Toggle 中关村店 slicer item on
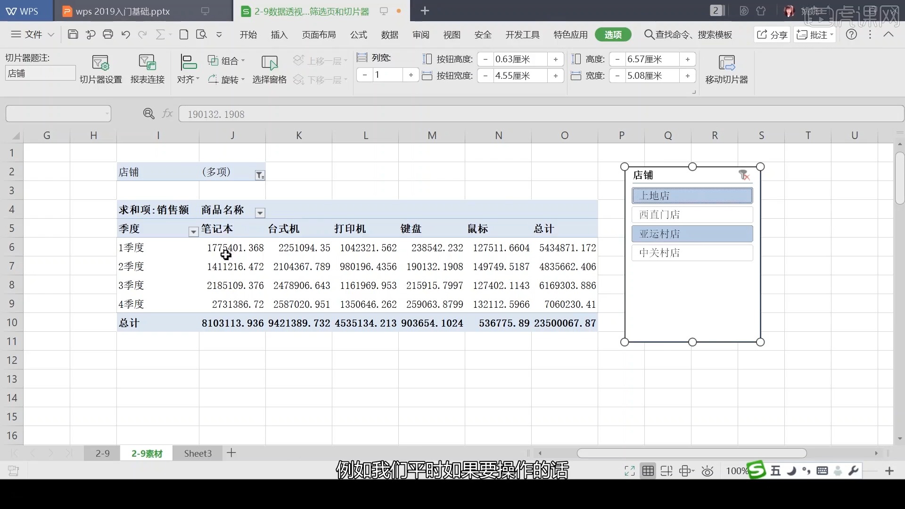 pos(691,253)
